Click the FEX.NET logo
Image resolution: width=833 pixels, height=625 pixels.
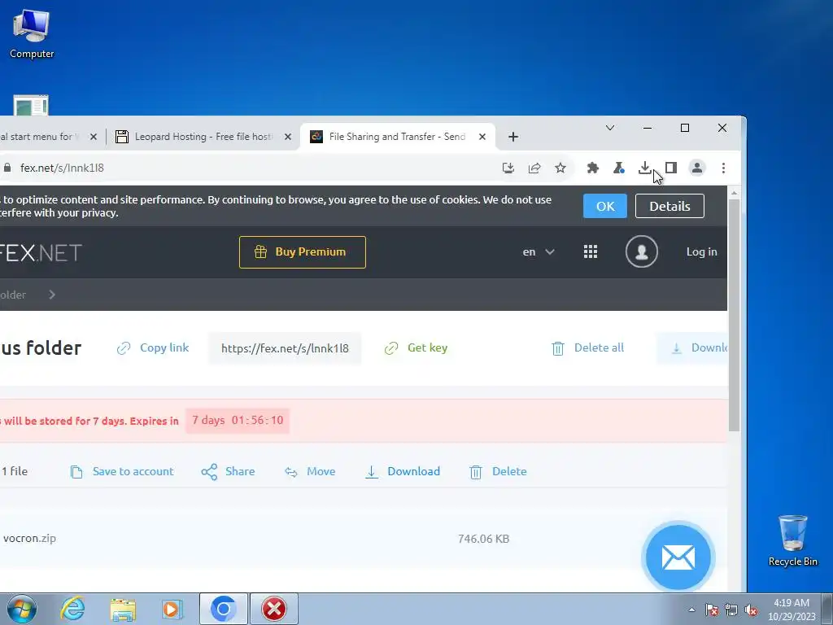pos(41,252)
